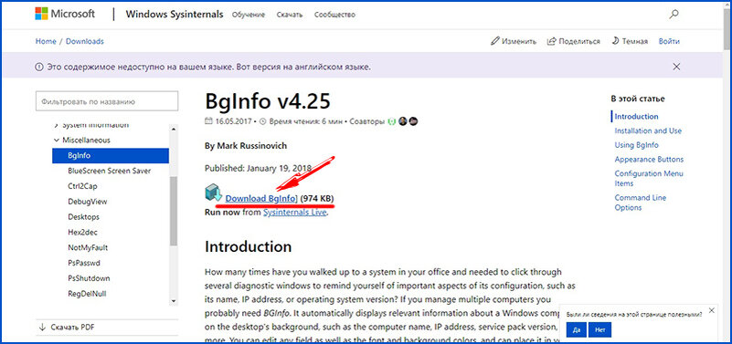Select DebugView in the sidebar

[x=88, y=202]
